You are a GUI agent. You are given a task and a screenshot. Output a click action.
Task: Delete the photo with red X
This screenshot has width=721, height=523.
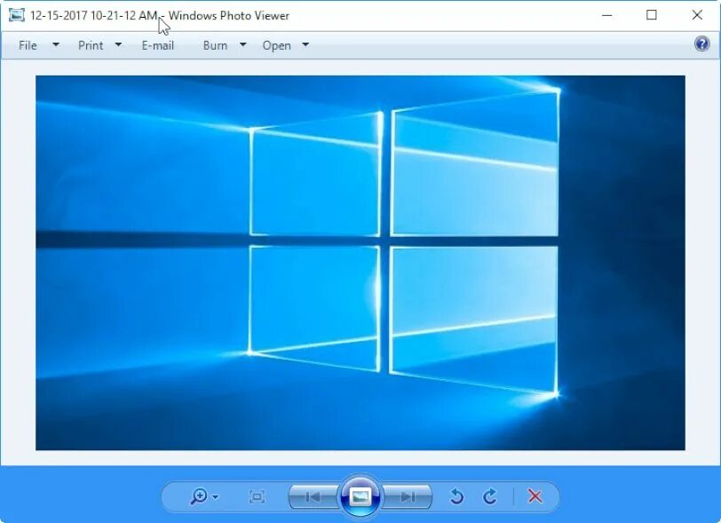click(535, 496)
